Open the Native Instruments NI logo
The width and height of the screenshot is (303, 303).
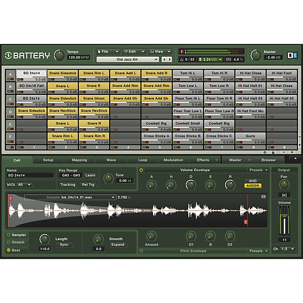click(x=292, y=56)
